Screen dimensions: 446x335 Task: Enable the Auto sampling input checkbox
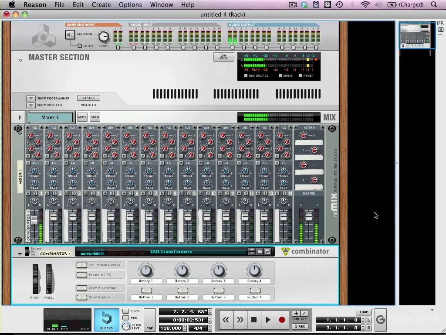click(80, 45)
